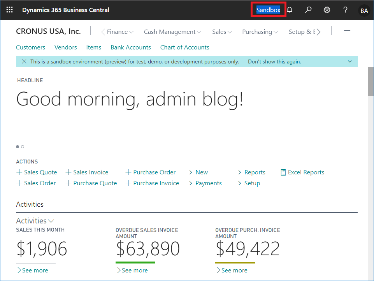This screenshot has height=281, width=374.
Task: Open the hamburger navigation menu icon
Action: coord(347,31)
